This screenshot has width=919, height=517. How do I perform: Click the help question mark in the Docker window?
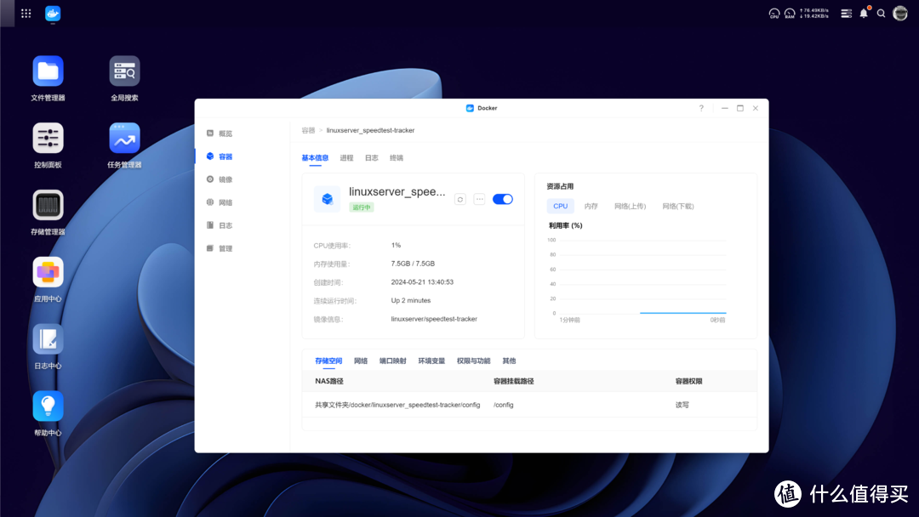pyautogui.click(x=700, y=108)
